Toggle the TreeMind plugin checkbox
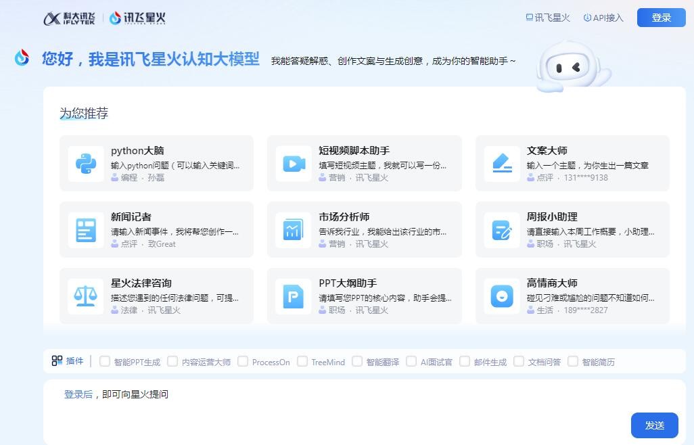 [x=302, y=361]
